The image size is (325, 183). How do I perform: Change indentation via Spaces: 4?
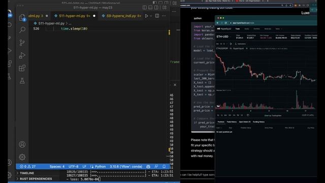[57, 166]
